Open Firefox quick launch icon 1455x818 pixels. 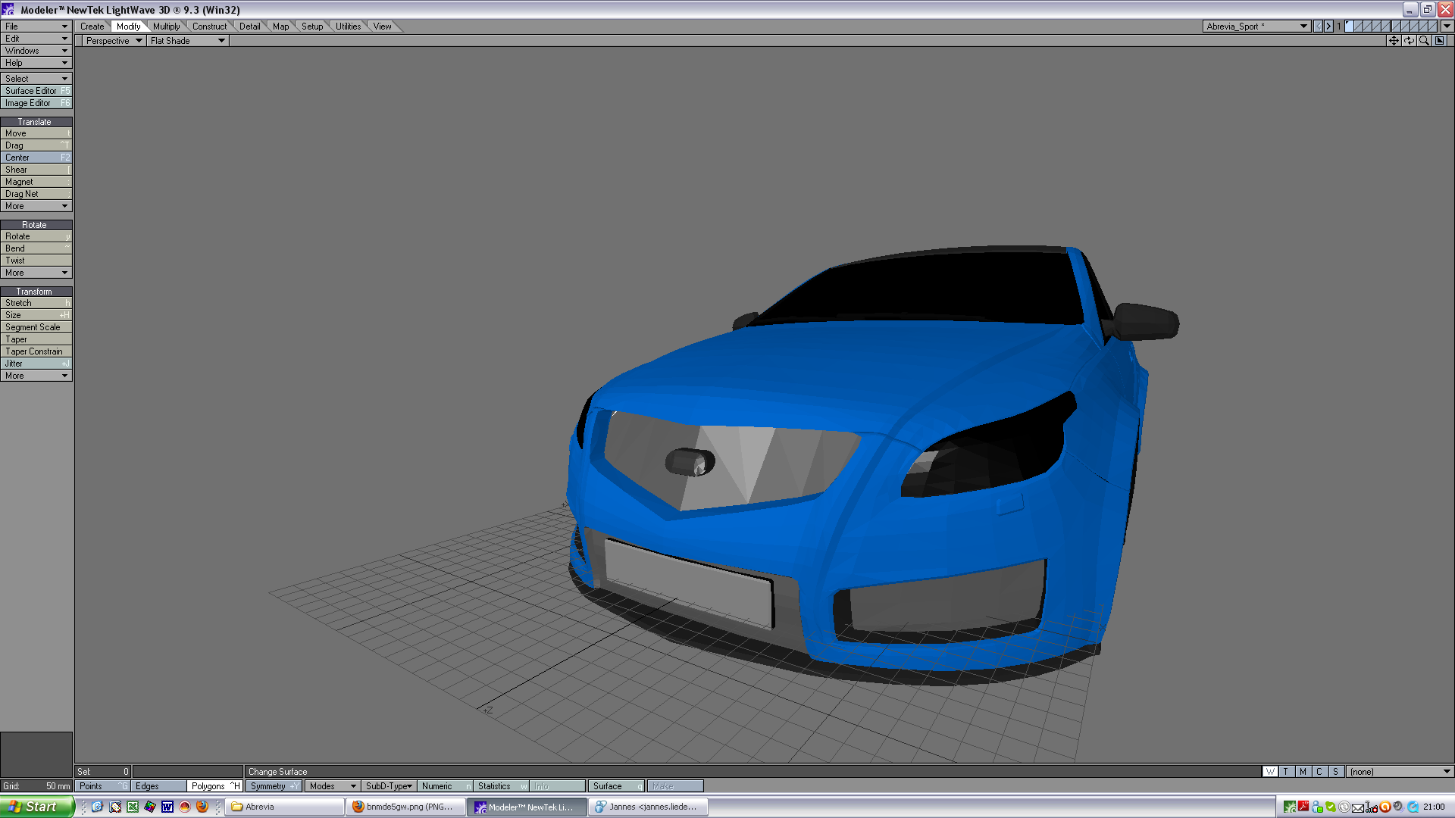(x=202, y=807)
